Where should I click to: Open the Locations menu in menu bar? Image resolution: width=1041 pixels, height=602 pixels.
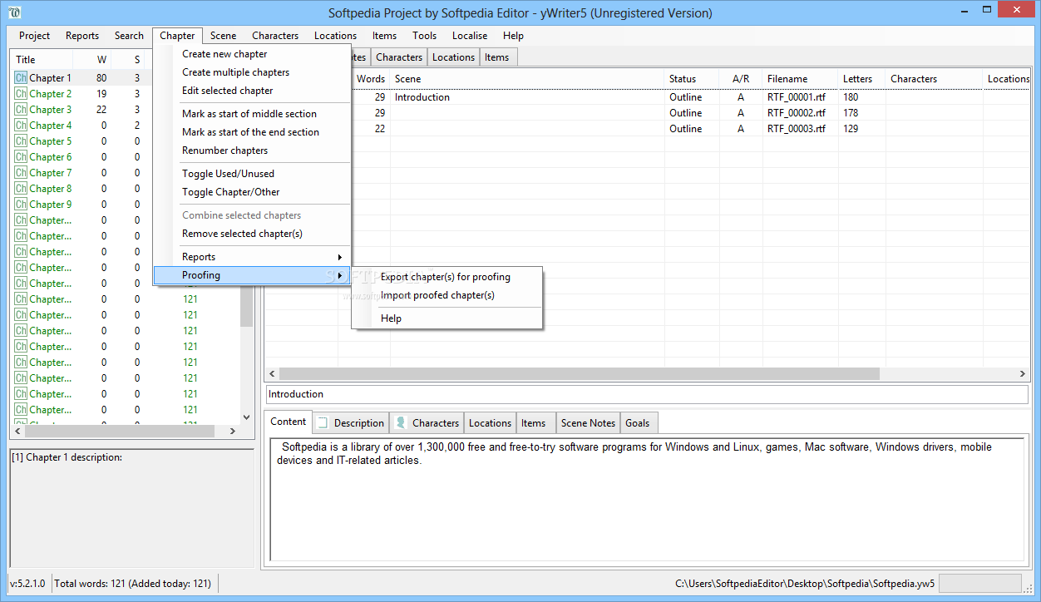click(335, 36)
